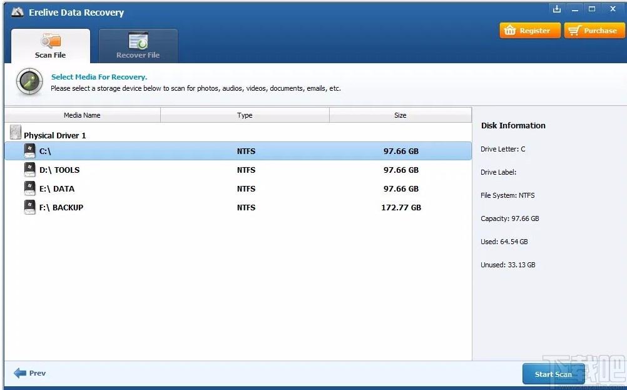Image resolution: width=627 pixels, height=390 pixels.
Task: Sort by the Size column header
Action: tap(400, 115)
